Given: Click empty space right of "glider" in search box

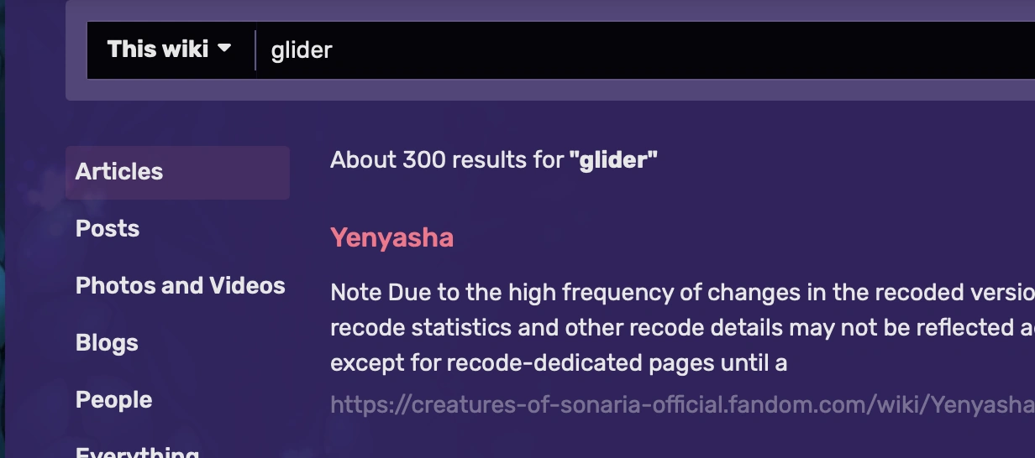Looking at the screenshot, I should click(x=672, y=50).
